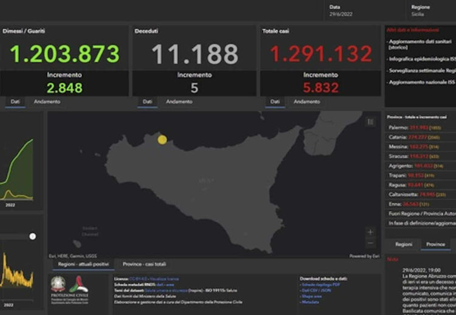The width and height of the screenshot is (456, 315).
Task: Select Dati tab under Deceduti
Action: [x=148, y=102]
